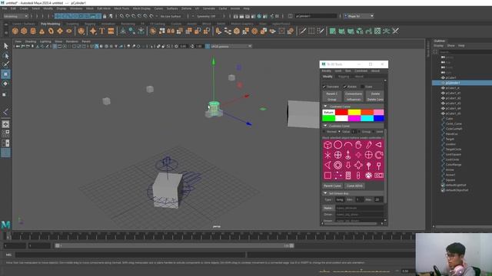Image resolution: width=492 pixels, height=276 pixels.
Task: Open the Constraint menu in tool window
Action: click(361, 71)
